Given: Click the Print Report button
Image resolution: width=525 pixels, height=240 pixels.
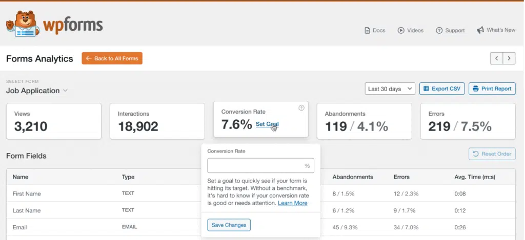Looking at the screenshot, I should 492,89.
